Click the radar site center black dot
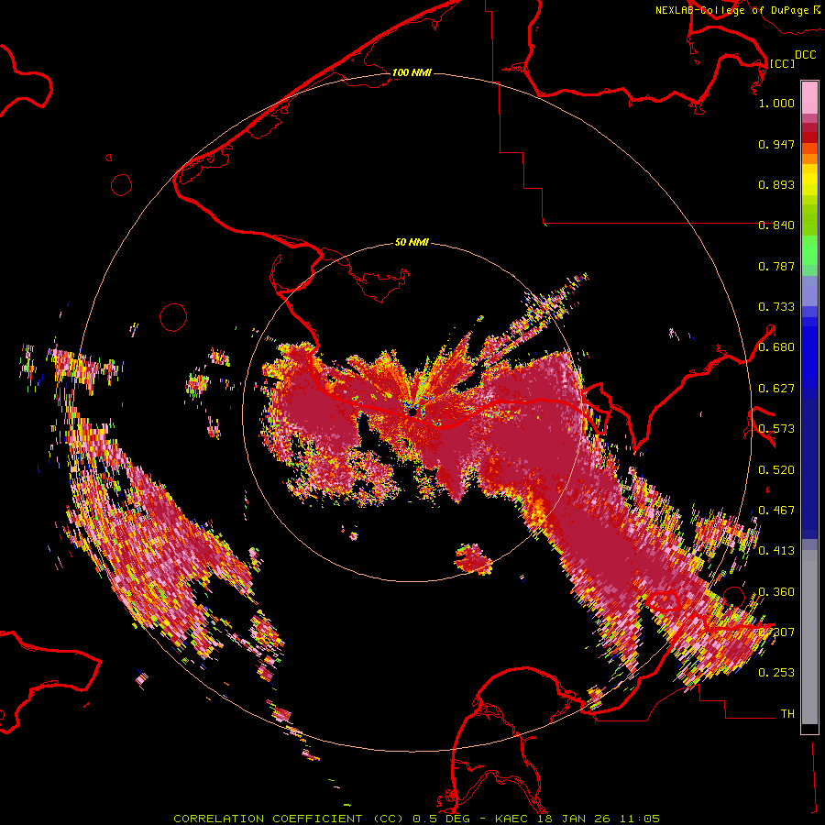825x825 pixels. 413,412
